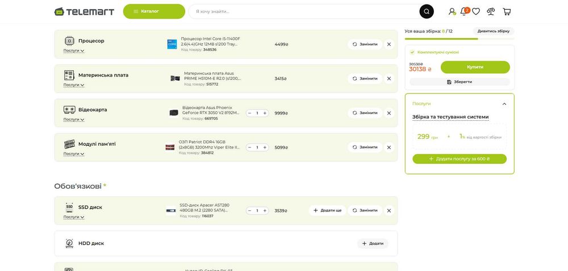The height and width of the screenshot is (271, 568).
Task: Click Замінити for Відеокарта
Action: click(x=365, y=113)
